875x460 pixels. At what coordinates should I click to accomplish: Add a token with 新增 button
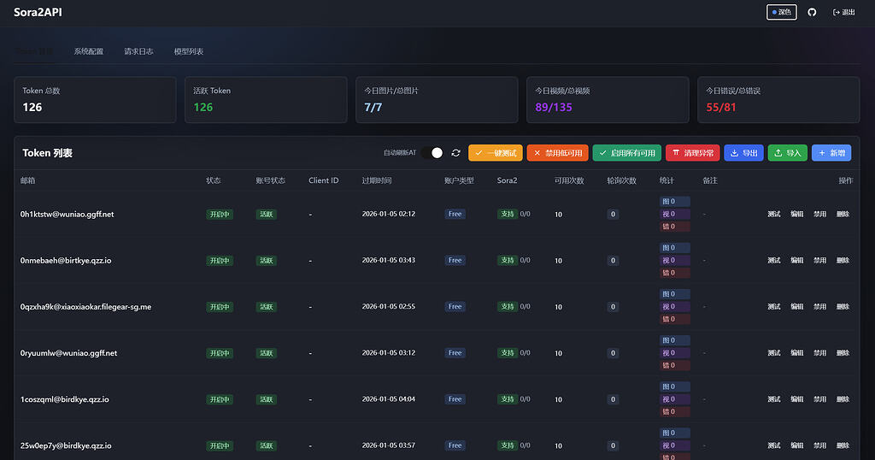pos(831,153)
